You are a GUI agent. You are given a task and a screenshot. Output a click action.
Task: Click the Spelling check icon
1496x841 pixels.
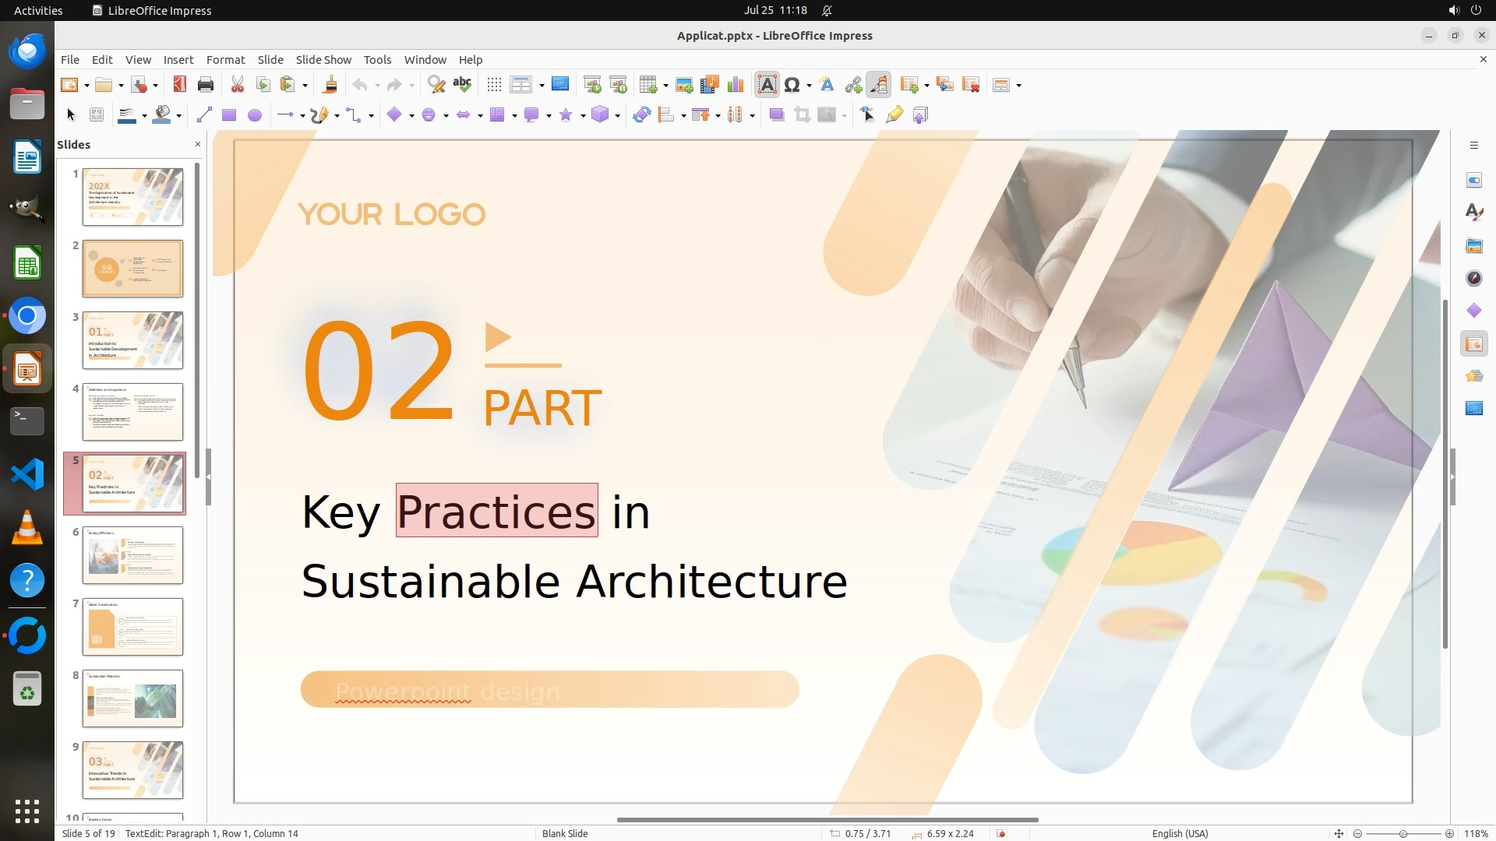point(462,85)
